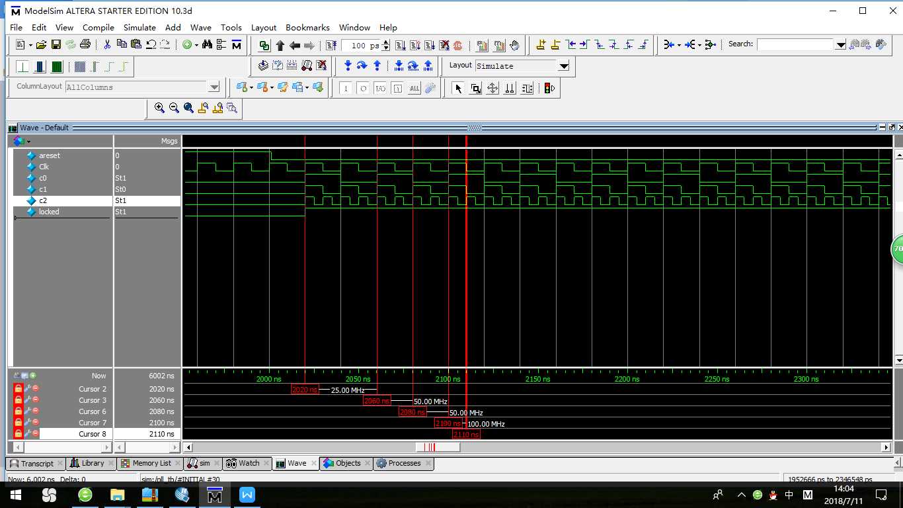The width and height of the screenshot is (903, 508).
Task: Switch to the Memory List tab
Action: 151,463
